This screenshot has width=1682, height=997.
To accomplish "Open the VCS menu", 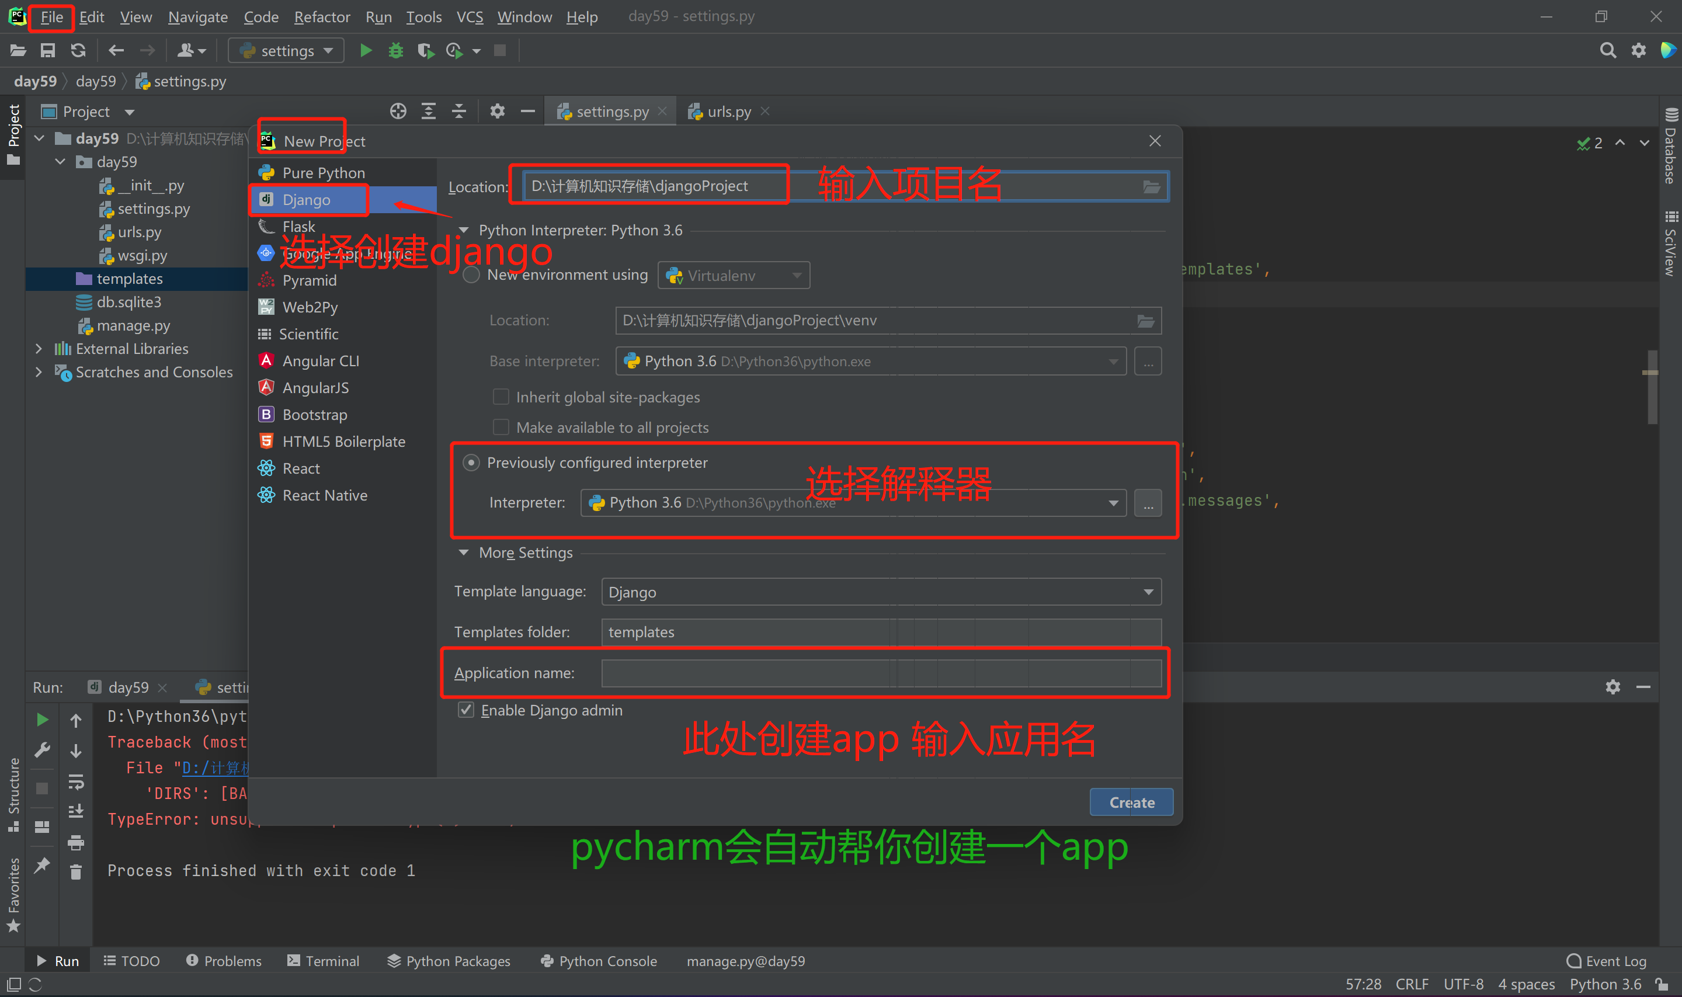I will click(470, 17).
